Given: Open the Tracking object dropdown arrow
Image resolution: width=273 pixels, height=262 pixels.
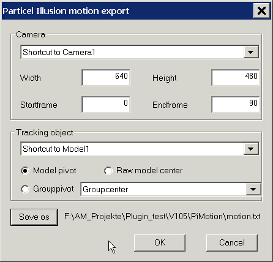Looking at the screenshot, I should tap(251, 149).
